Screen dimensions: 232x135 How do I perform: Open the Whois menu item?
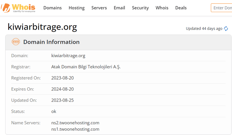(162, 8)
